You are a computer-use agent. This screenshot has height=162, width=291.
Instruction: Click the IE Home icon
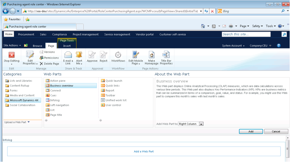pos(203,26)
